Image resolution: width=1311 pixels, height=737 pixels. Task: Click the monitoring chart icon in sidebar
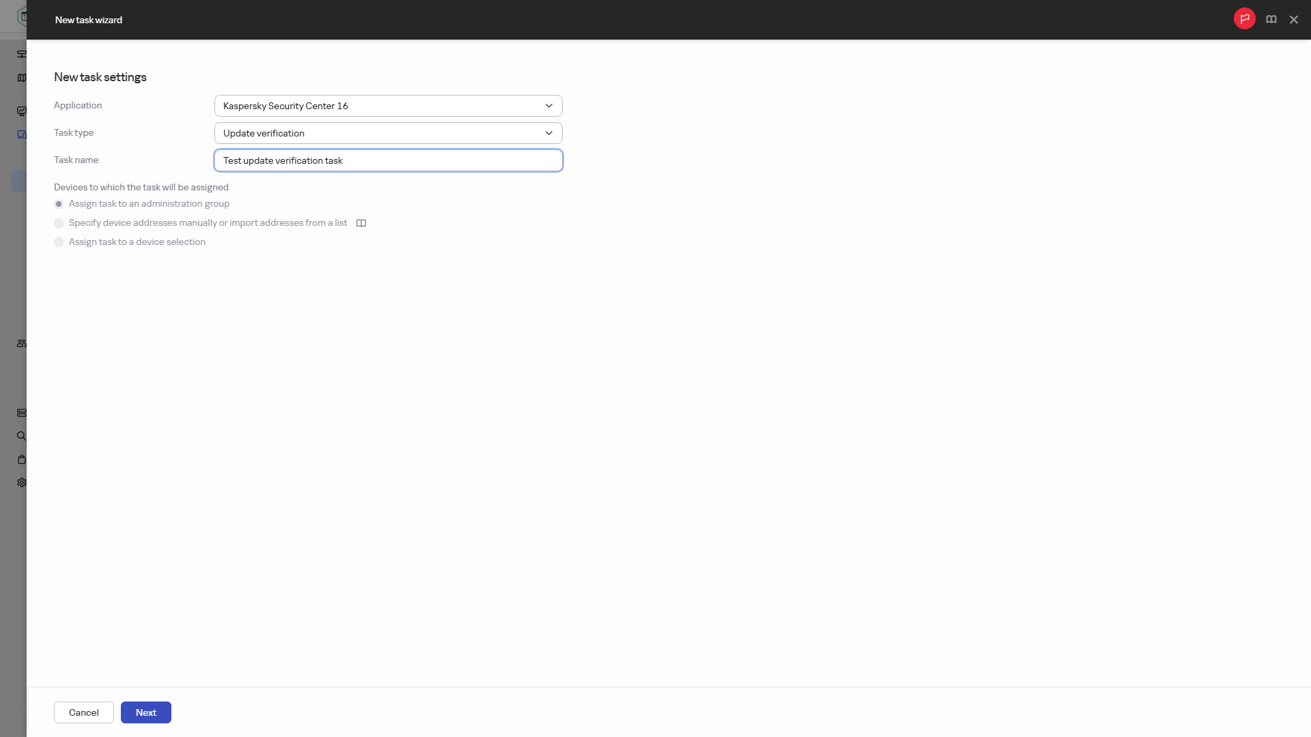point(22,111)
